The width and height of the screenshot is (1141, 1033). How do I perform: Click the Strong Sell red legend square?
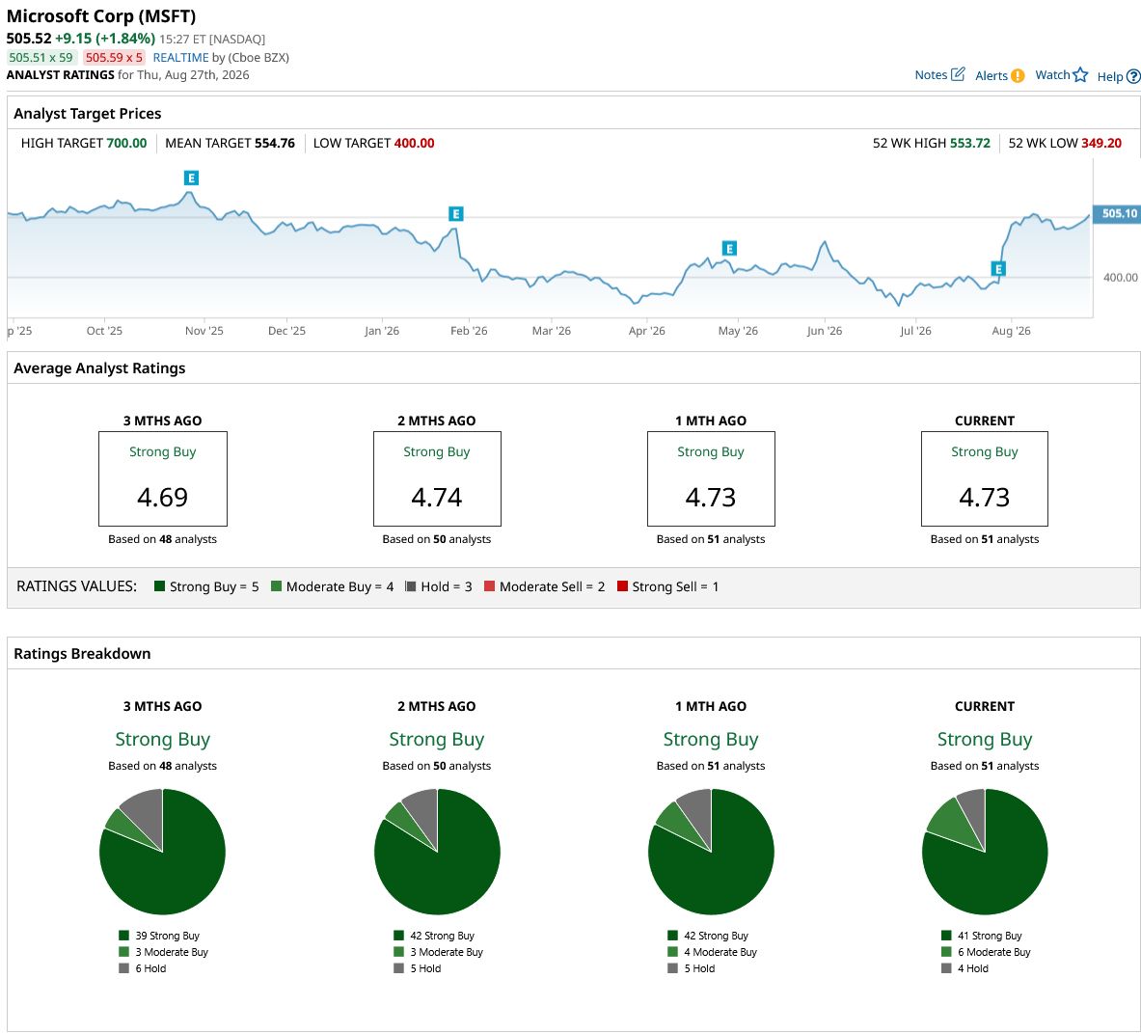(622, 585)
